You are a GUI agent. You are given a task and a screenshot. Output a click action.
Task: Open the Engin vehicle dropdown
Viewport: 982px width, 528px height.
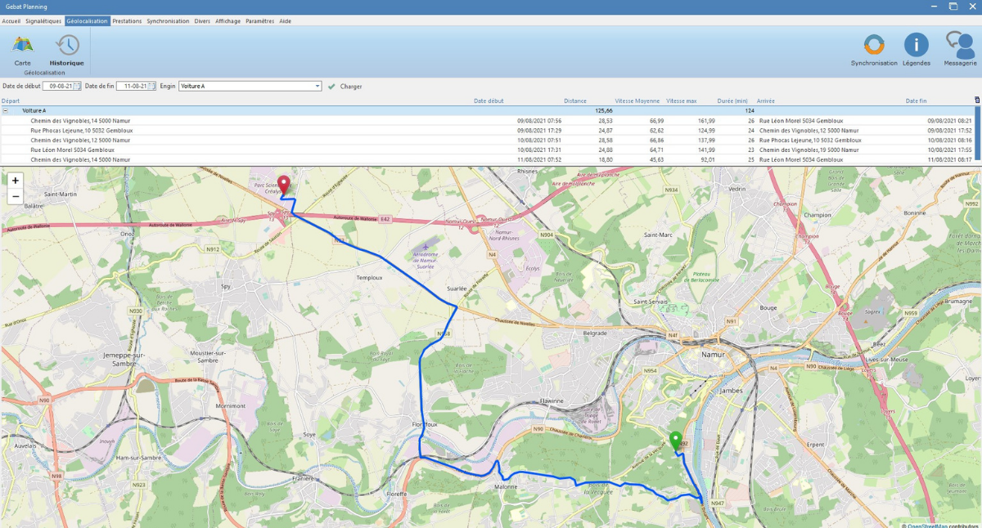pyautogui.click(x=317, y=86)
